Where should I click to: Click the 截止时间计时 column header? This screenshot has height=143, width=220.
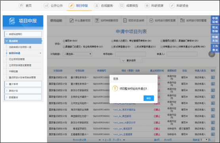tap(157, 71)
